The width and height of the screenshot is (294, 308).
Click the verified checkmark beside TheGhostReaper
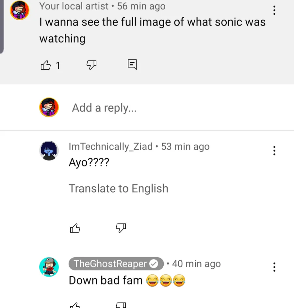coord(154,264)
